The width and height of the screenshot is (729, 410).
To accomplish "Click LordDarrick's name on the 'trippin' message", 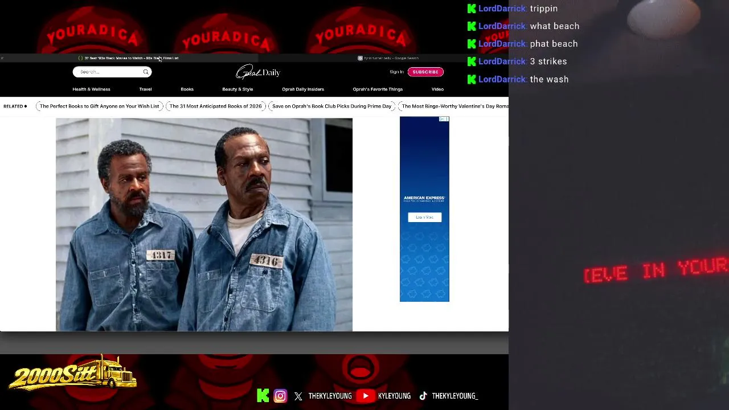I will pos(502,9).
